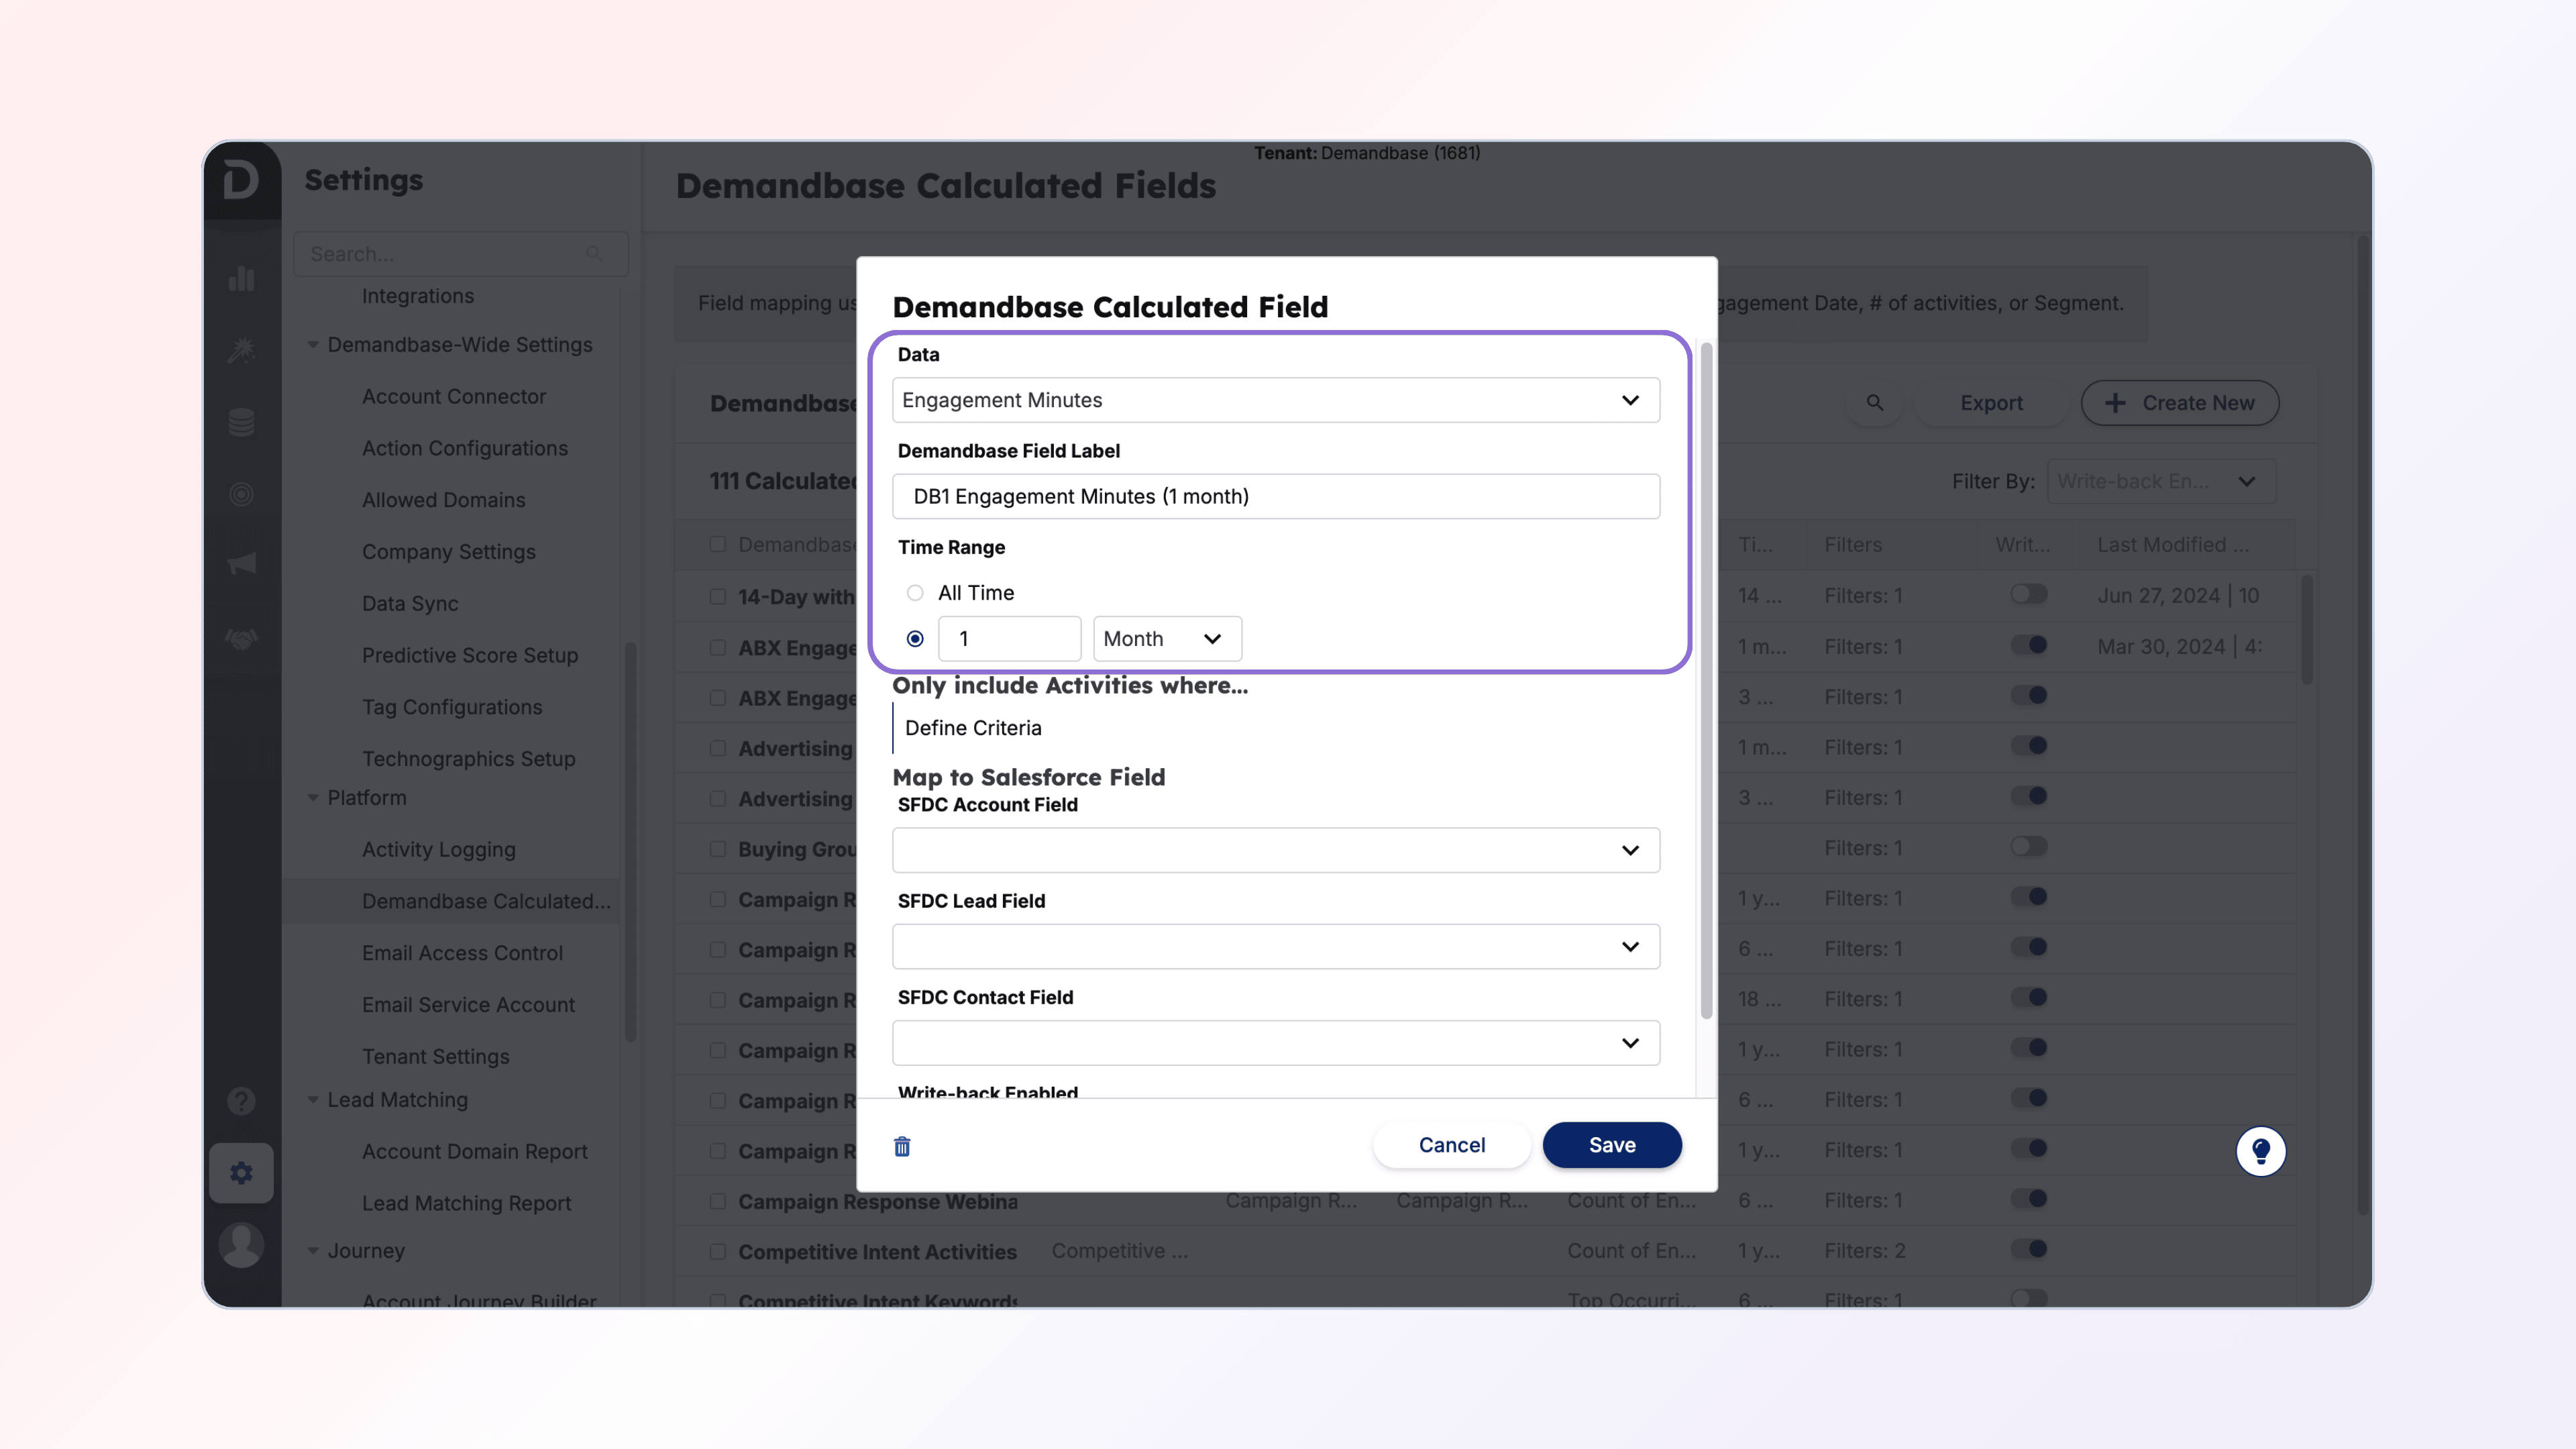
Task: Open the Data dropdown showing Engagement Minutes
Action: pos(1275,400)
